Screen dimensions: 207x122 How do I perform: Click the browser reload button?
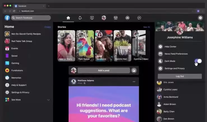pyautogui.click(x=14, y=11)
